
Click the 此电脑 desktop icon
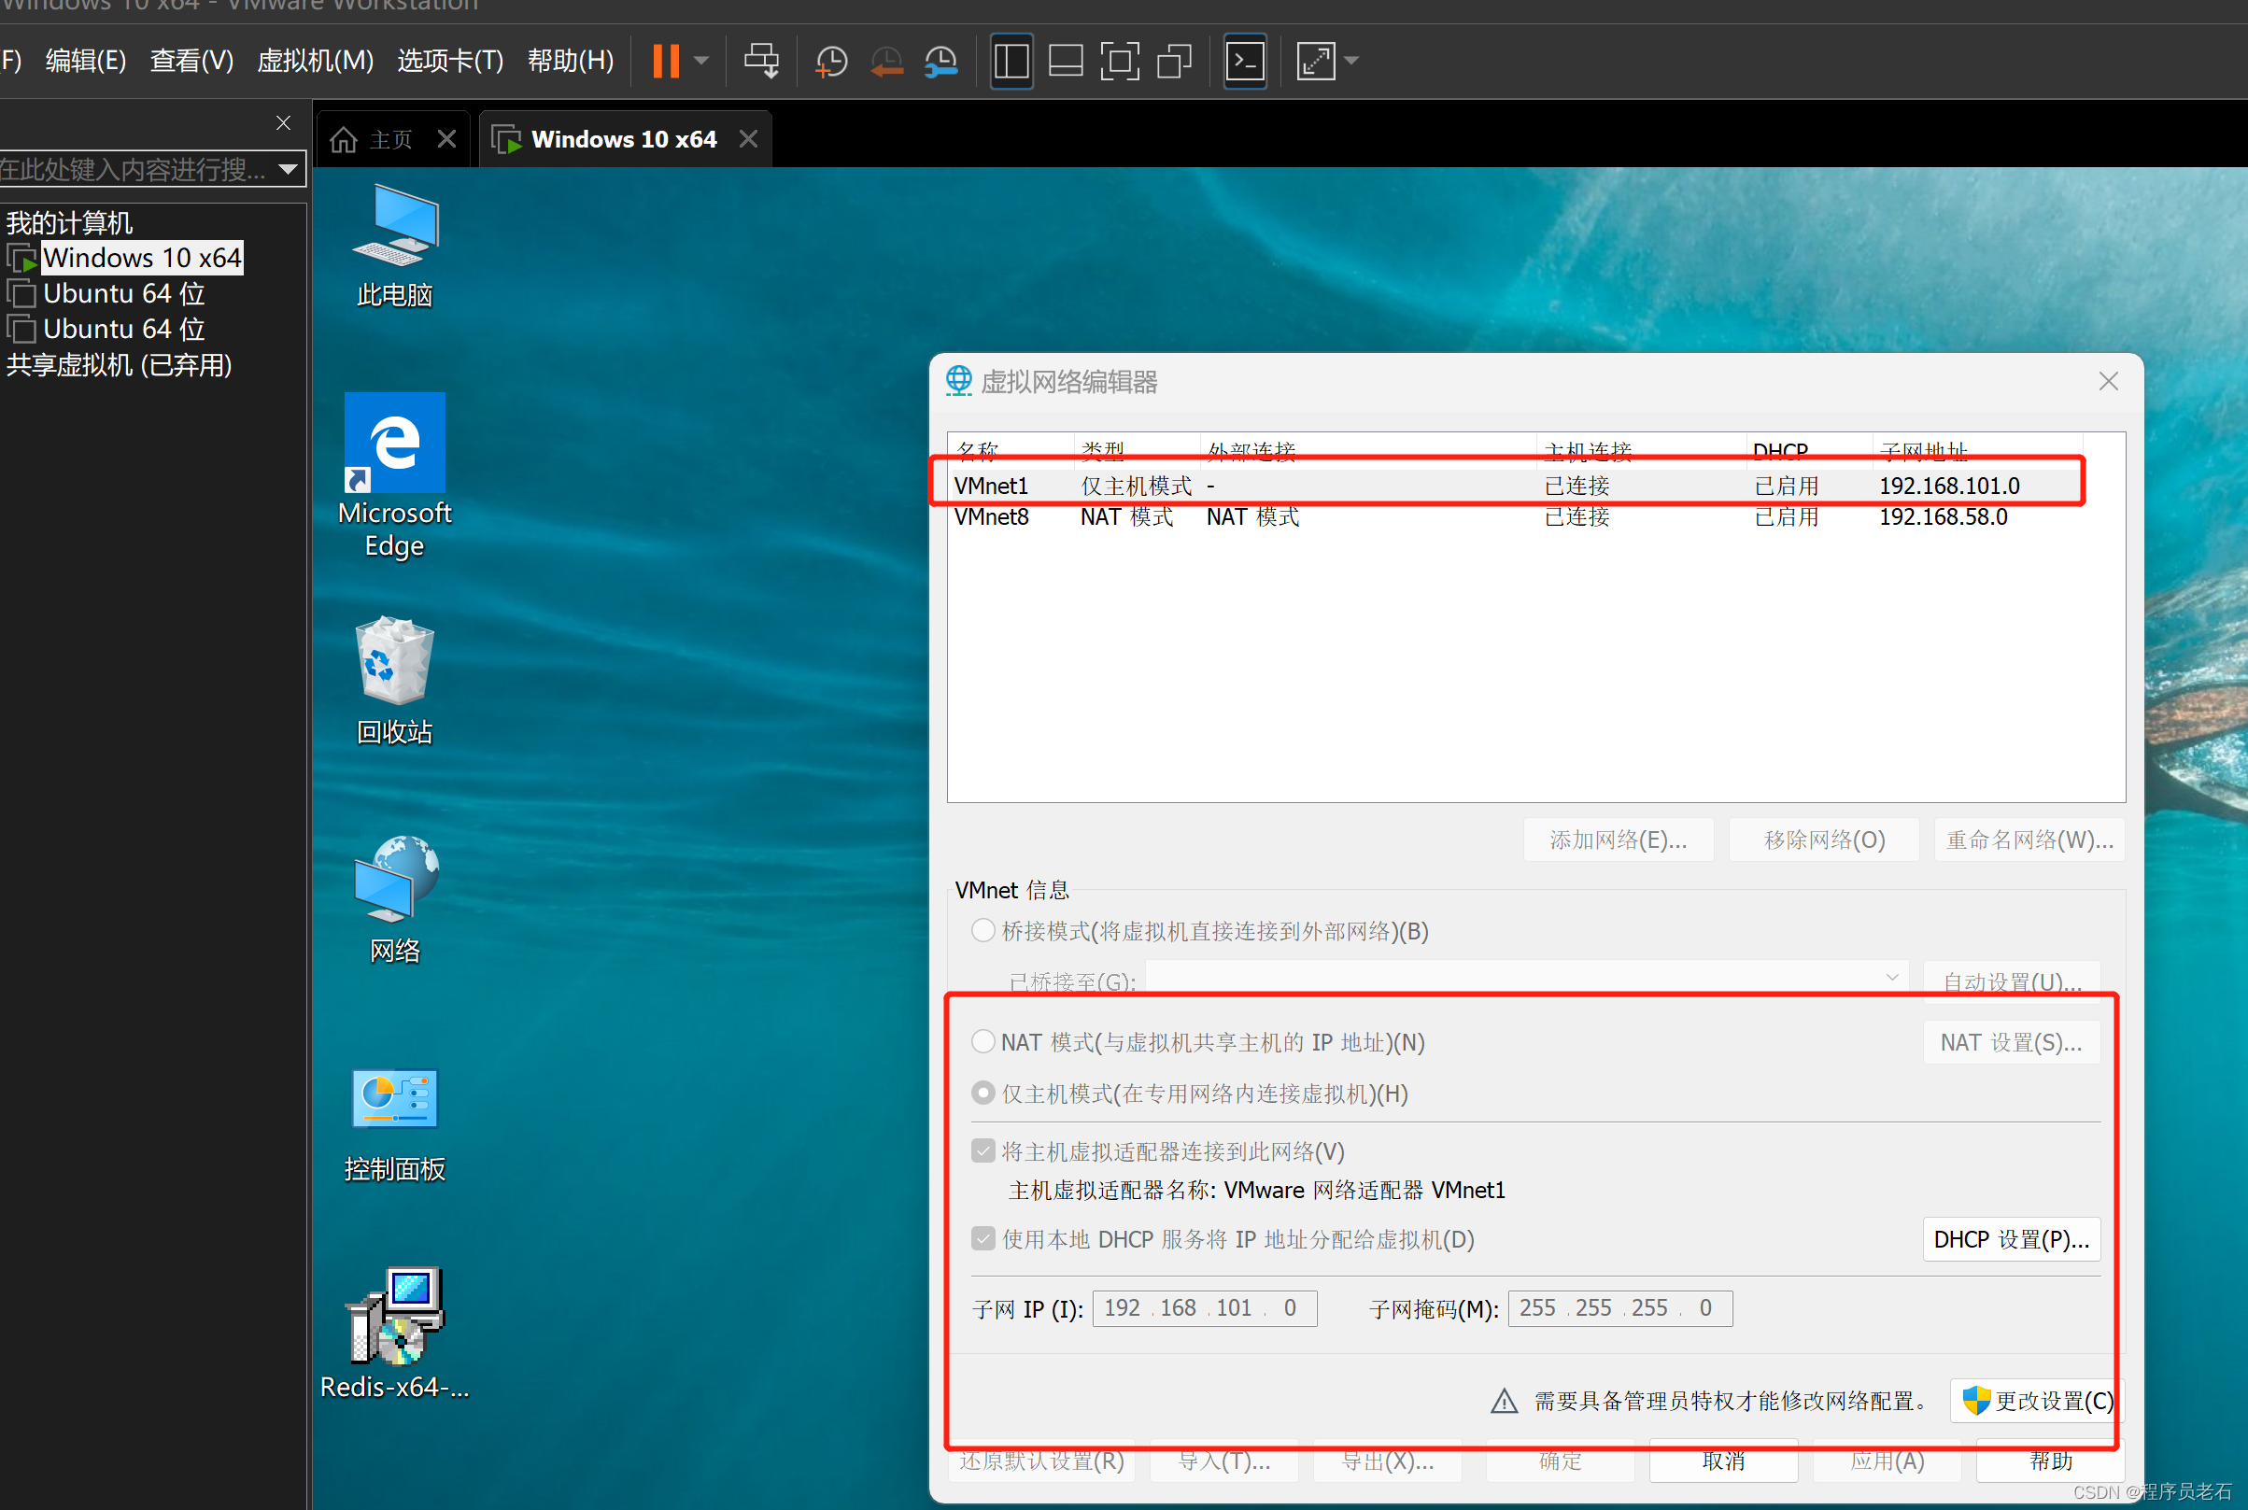[395, 246]
